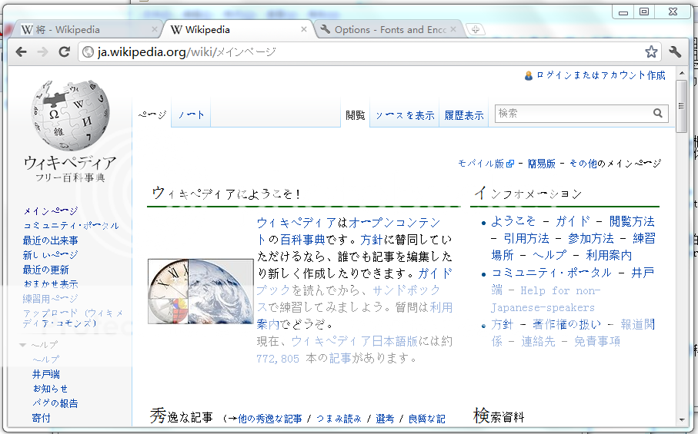Open 新しいページ in the sidebar

(50, 255)
